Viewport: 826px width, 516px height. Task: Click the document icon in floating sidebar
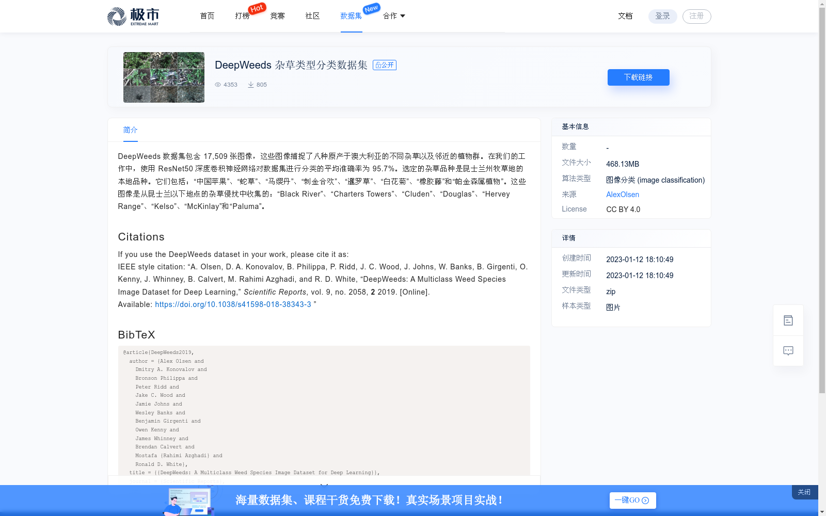788,320
